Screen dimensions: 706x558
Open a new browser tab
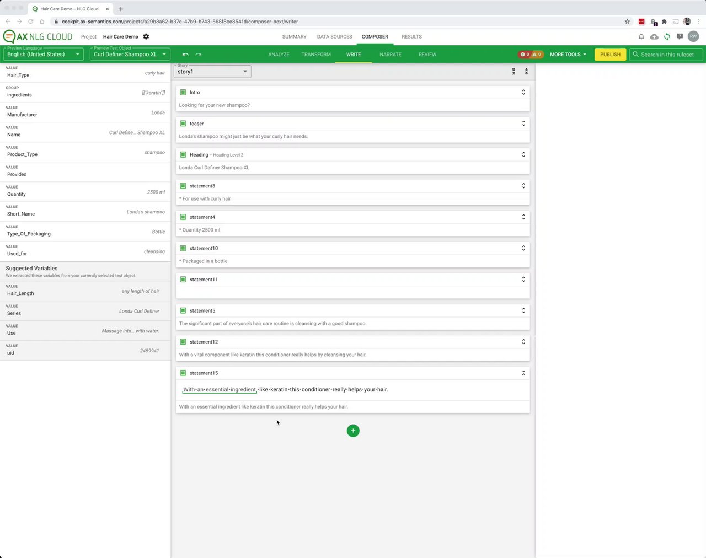click(x=121, y=9)
